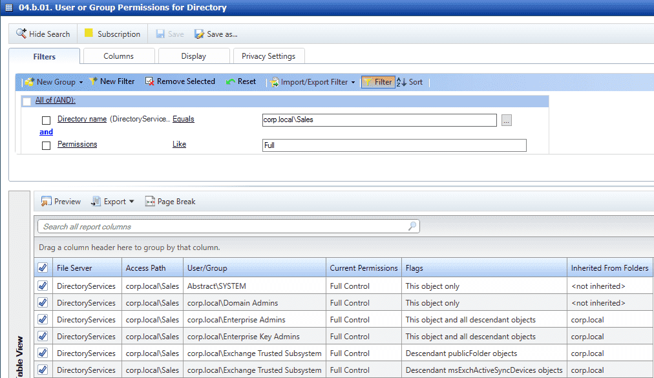This screenshot has width=654, height=378.
Task: Click the Hide Search magnifier icon
Action: (21, 34)
